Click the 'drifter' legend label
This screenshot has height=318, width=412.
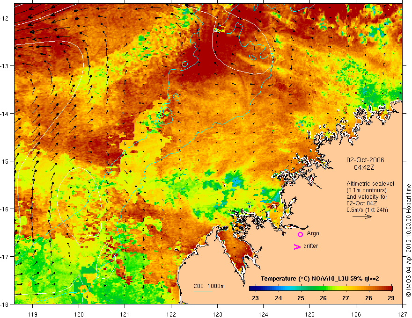tap(310, 246)
